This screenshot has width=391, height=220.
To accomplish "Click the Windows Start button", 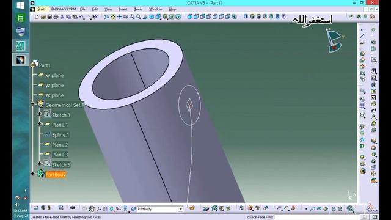I will [20, 5].
